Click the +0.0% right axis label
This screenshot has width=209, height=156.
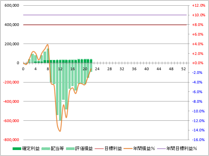pyautogui.click(x=197, y=63)
